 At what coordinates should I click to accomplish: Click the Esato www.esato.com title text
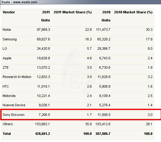[x=19, y=2]
